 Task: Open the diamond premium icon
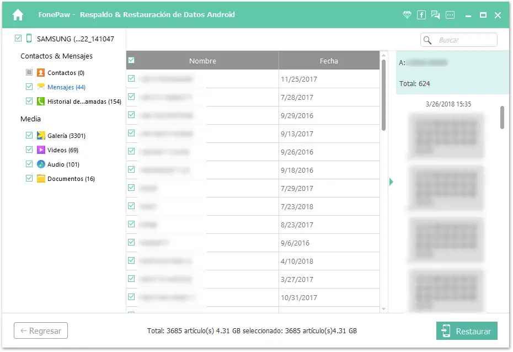coord(407,15)
